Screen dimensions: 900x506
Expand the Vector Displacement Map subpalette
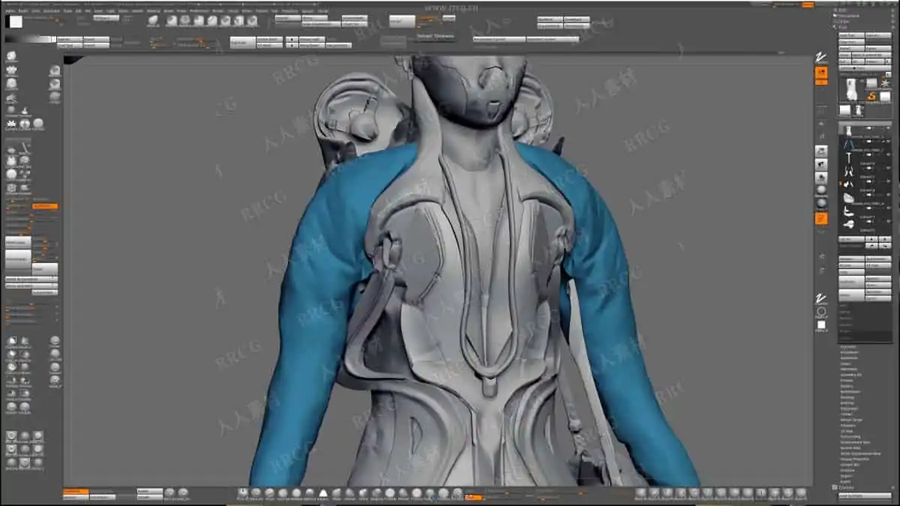[860, 454]
